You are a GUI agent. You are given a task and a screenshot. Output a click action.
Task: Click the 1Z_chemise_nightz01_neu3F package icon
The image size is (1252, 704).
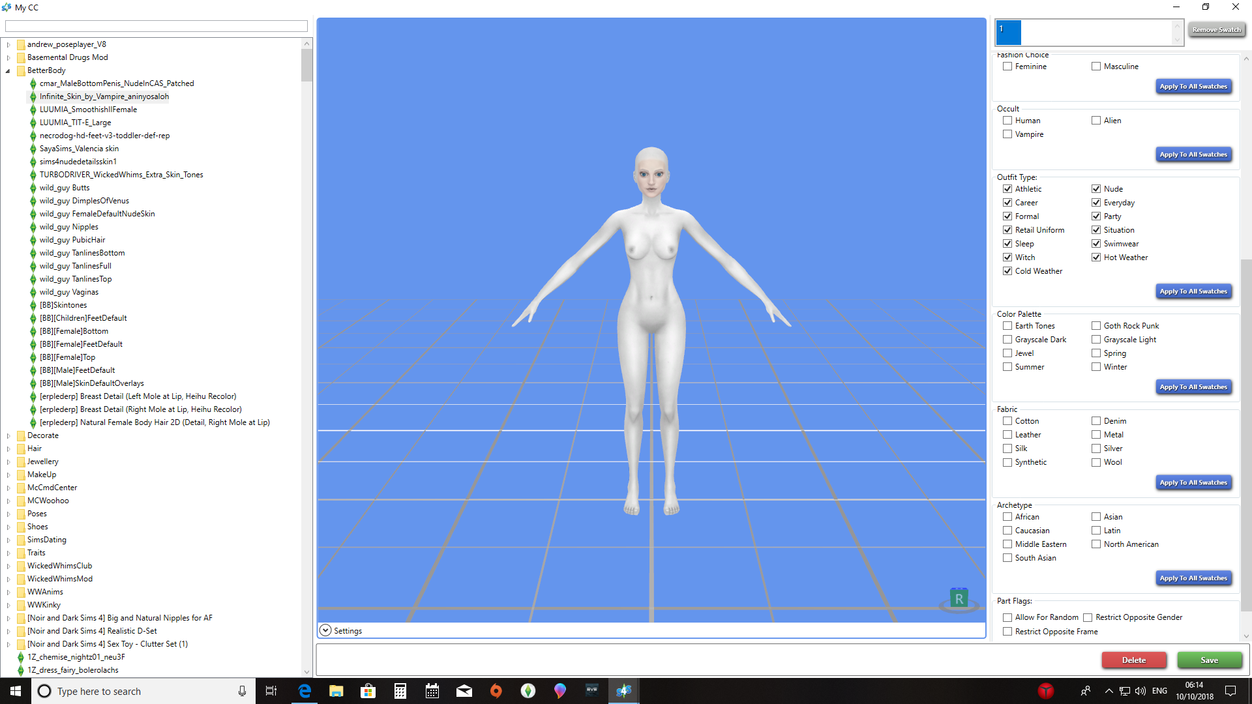tap(20, 657)
